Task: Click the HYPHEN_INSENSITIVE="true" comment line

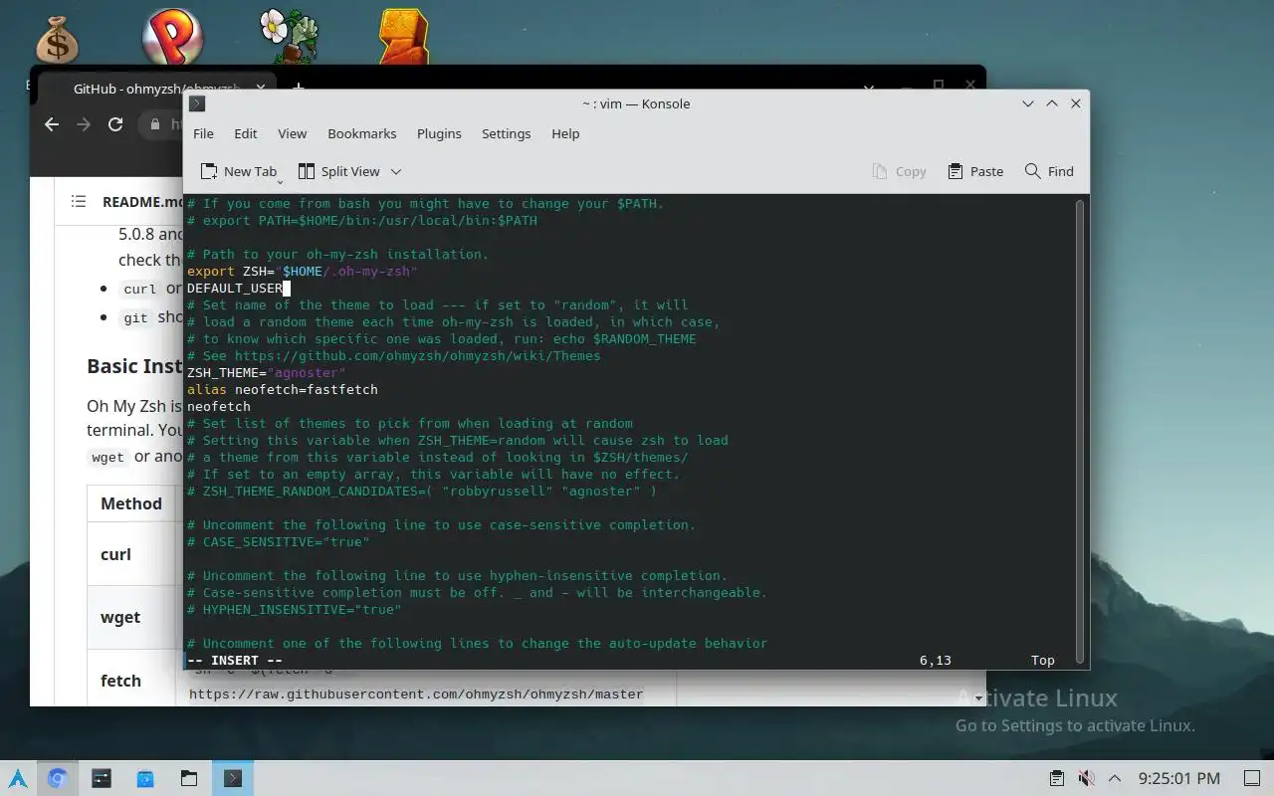Action: pyautogui.click(x=295, y=610)
